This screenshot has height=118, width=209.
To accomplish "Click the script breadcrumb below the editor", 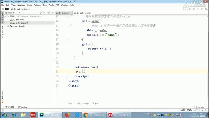I will [87, 103].
